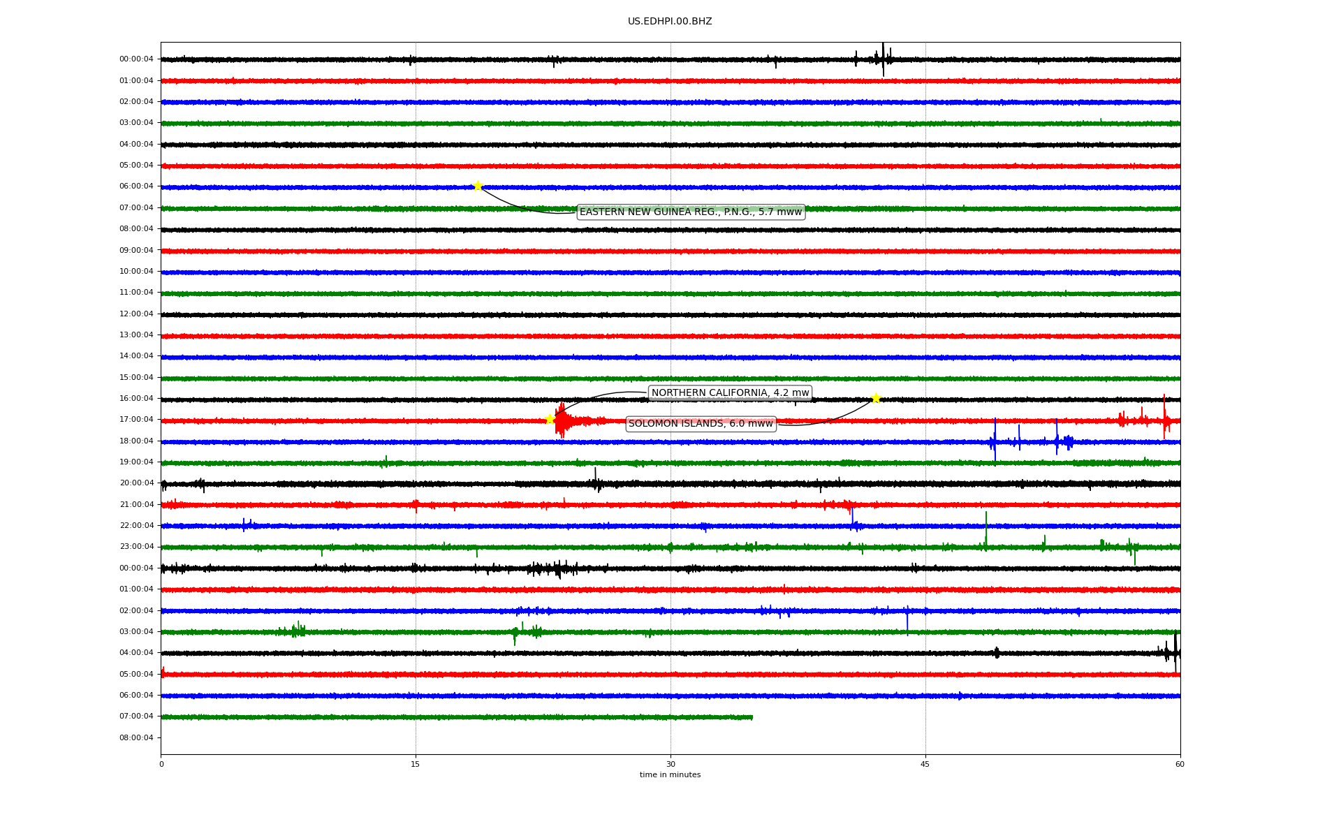This screenshot has width=1341, height=838.
Task: Click the Northern California star marker
Action: coord(550,419)
